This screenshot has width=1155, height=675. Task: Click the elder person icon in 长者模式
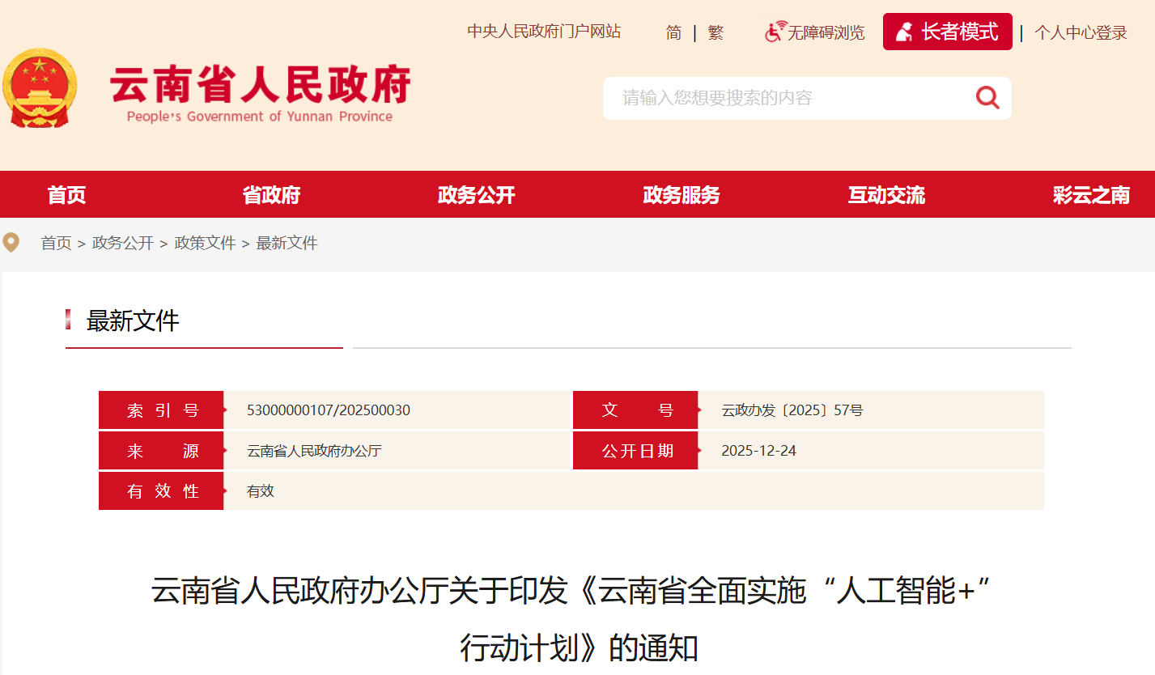pyautogui.click(x=904, y=32)
